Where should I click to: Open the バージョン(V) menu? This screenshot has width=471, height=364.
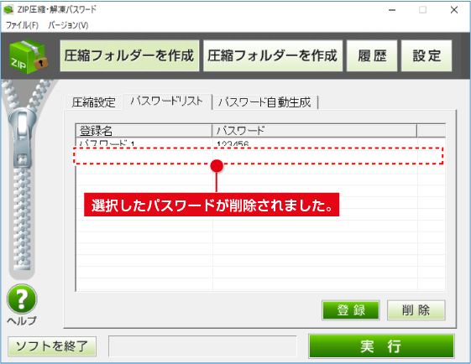click(x=68, y=25)
